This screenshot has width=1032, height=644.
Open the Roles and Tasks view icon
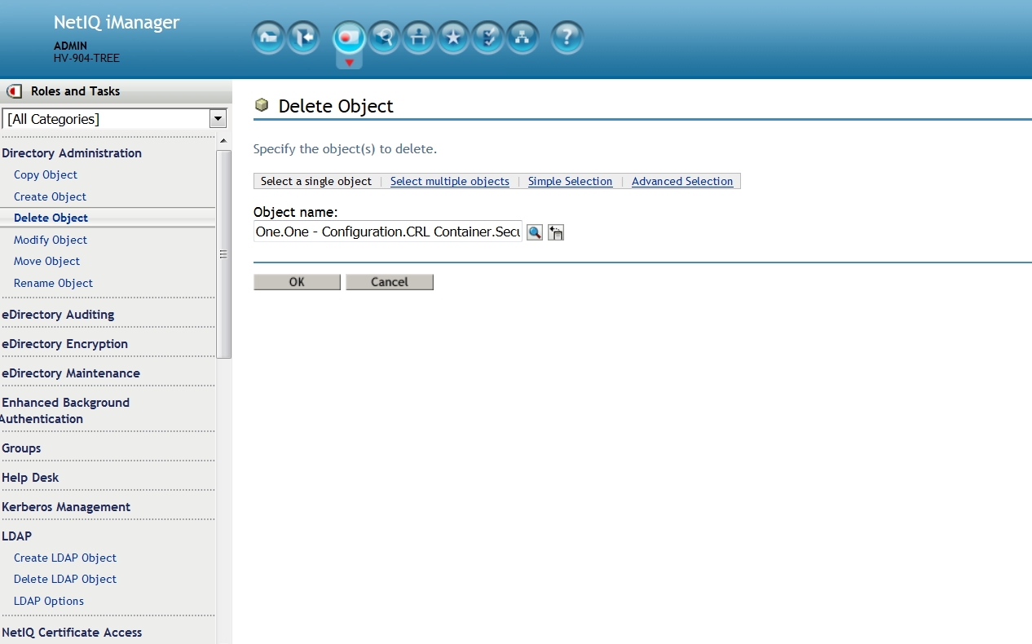349,37
